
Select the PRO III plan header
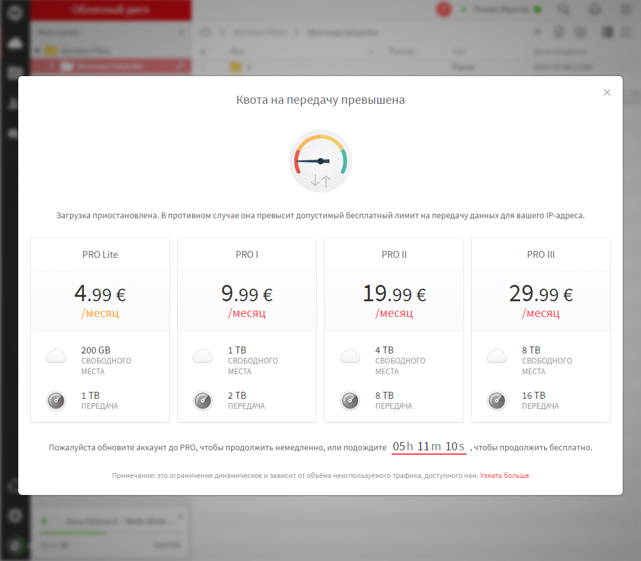[x=541, y=254]
